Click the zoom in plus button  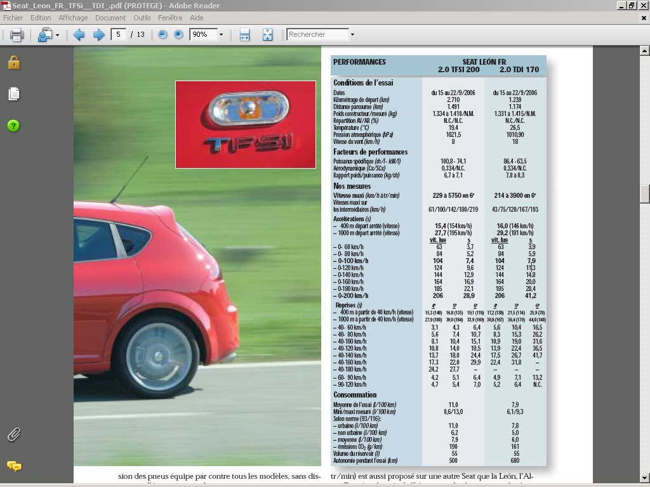coord(178,35)
